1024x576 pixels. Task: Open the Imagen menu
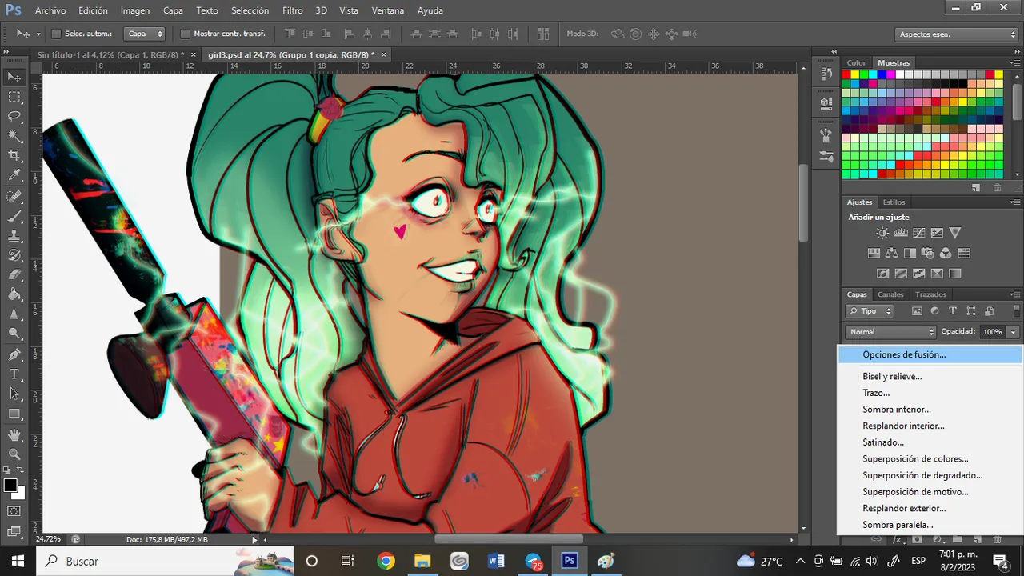pos(135,10)
